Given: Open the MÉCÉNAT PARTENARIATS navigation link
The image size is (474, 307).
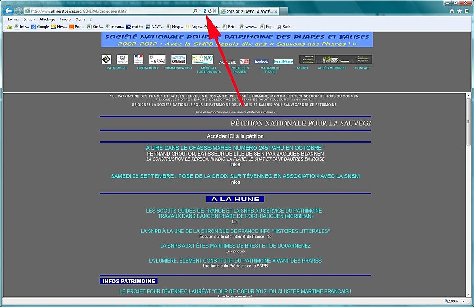Looking at the screenshot, I should 209,70.
